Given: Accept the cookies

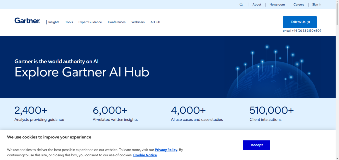Looking at the screenshot, I should coord(257,145).
